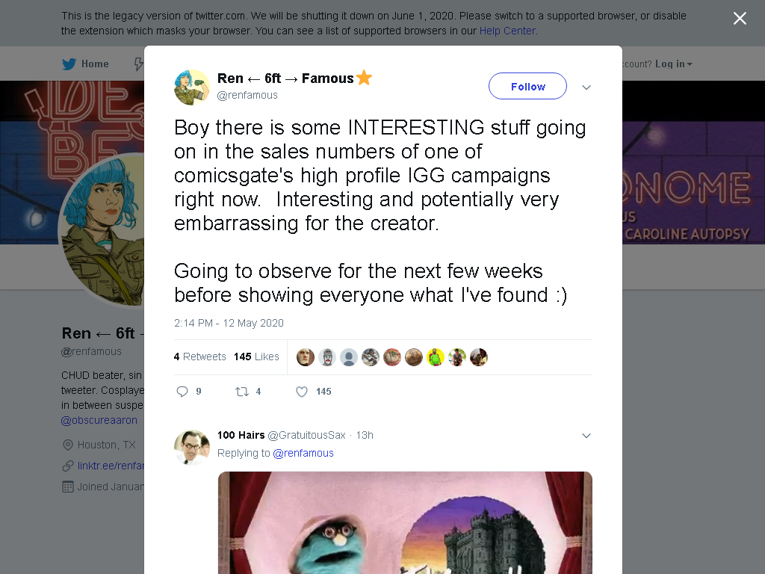Expand options chevron on 100 Hairs reply
765x574 pixels.
[x=586, y=436]
